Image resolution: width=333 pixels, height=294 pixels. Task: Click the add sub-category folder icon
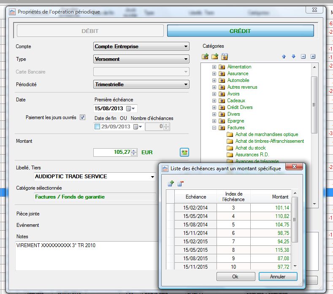215,57
